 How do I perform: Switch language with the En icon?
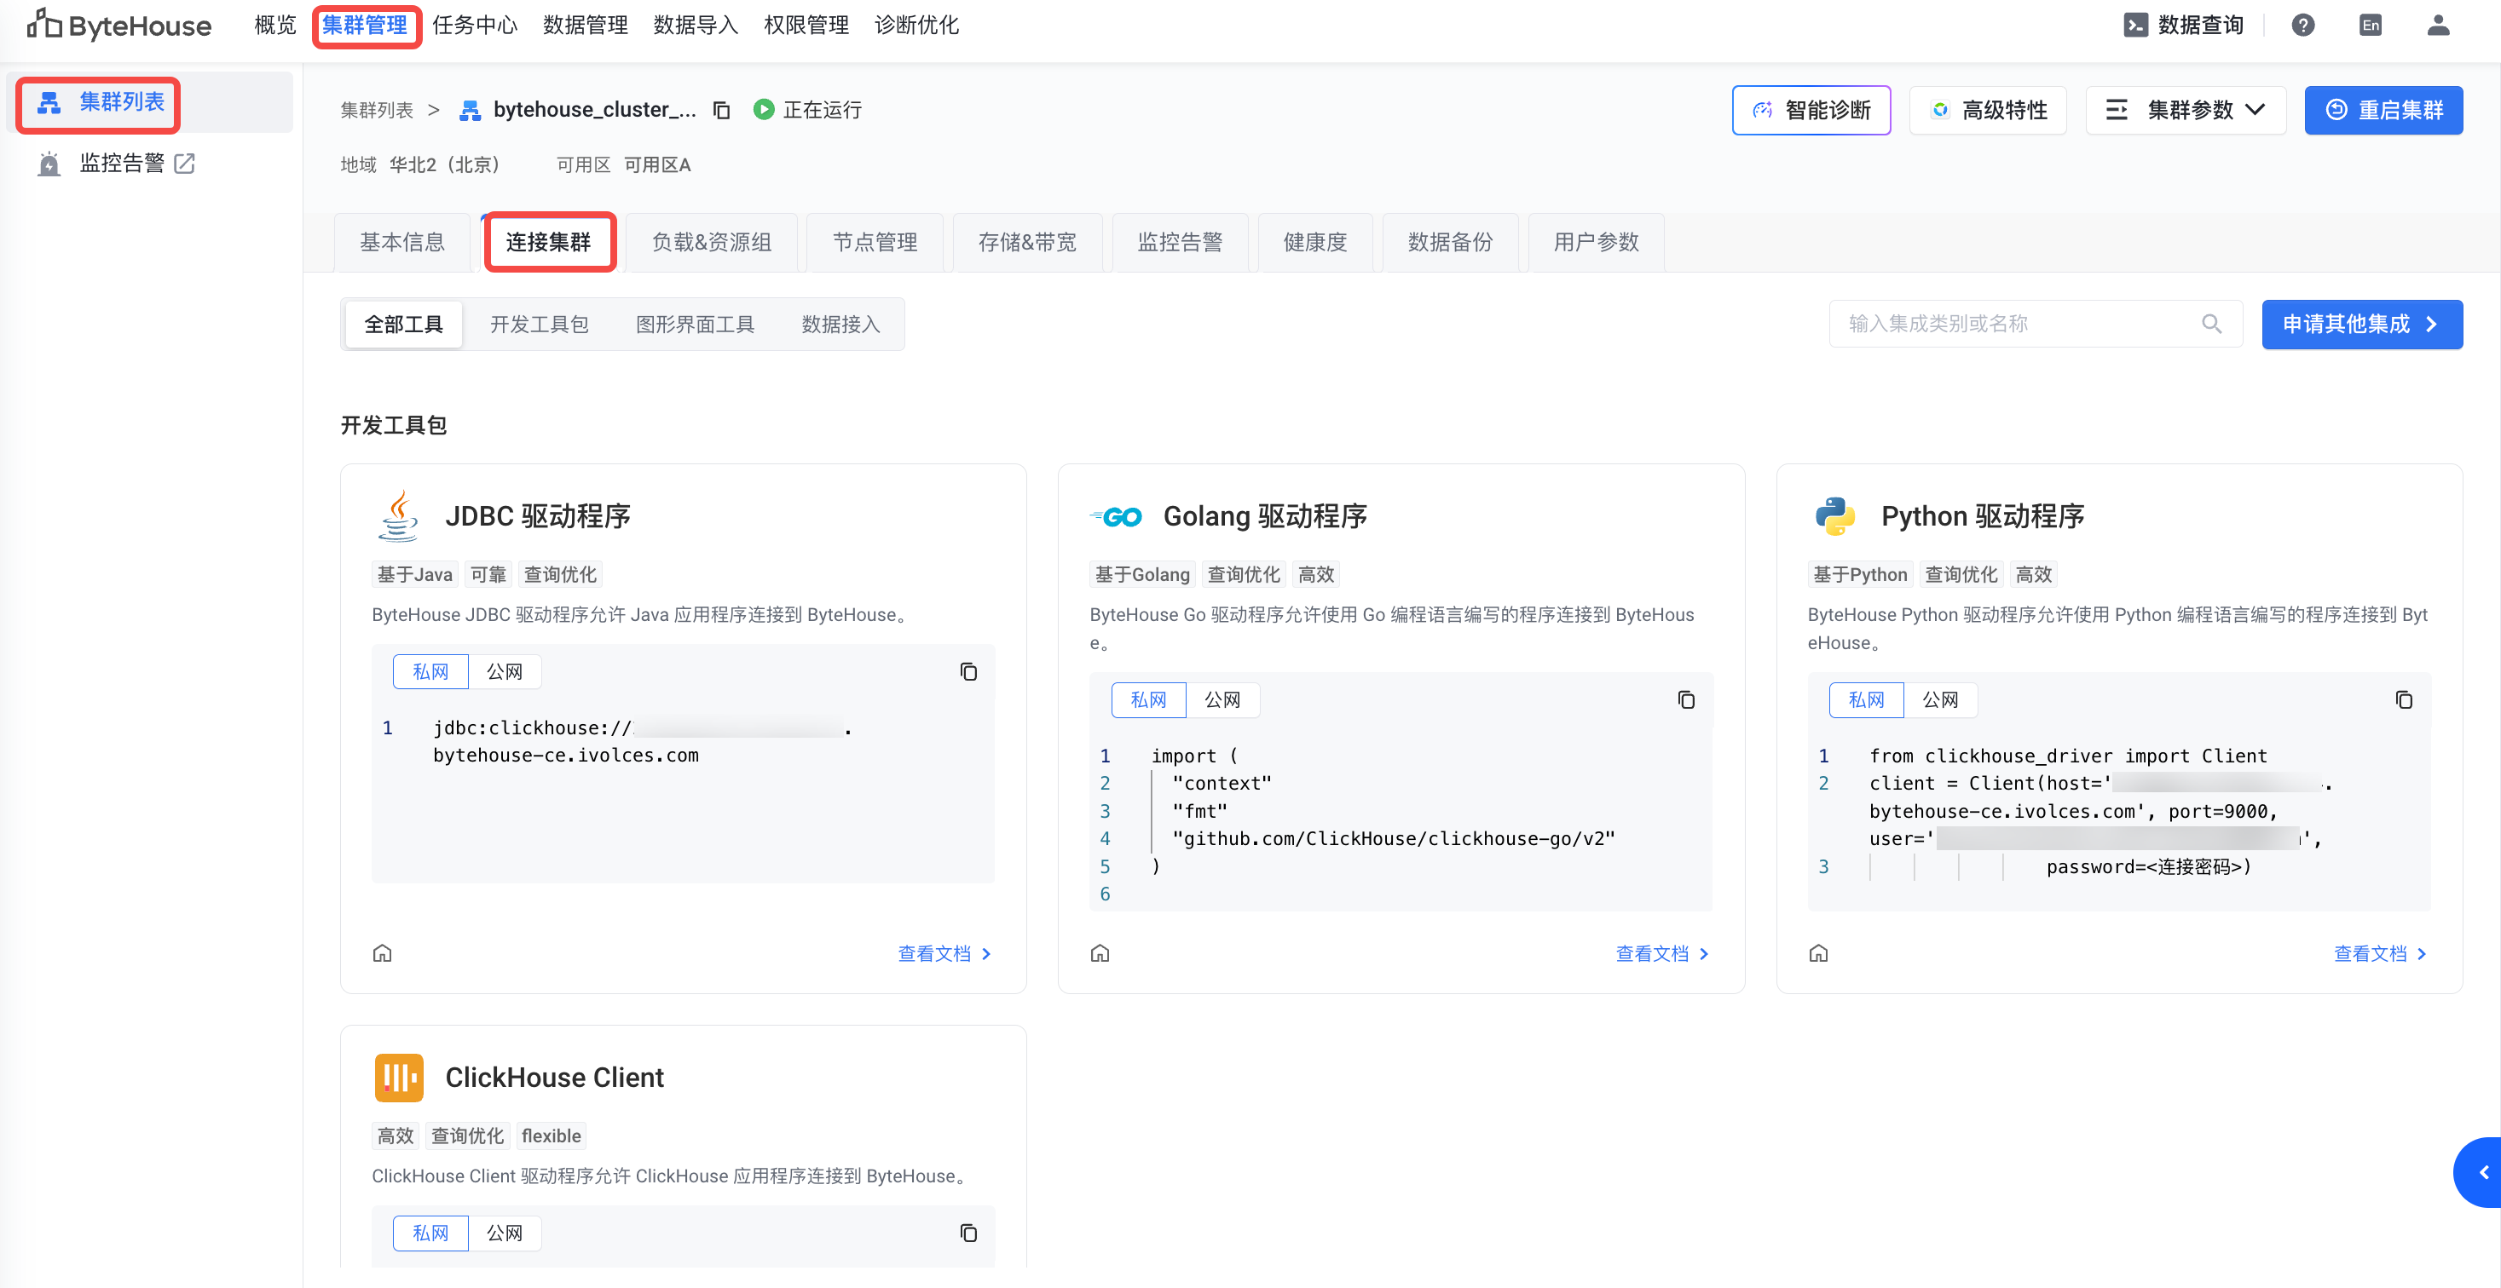pos(2370,26)
